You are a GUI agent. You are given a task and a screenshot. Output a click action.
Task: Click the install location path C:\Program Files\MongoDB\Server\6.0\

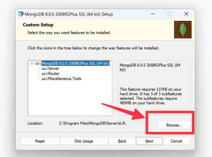[x=92, y=123]
